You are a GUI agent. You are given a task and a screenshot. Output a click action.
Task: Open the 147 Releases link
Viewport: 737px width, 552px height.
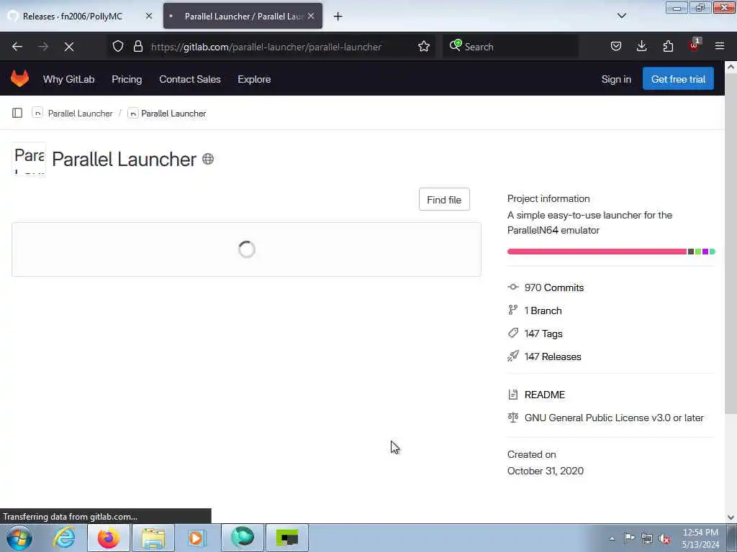pyautogui.click(x=553, y=356)
